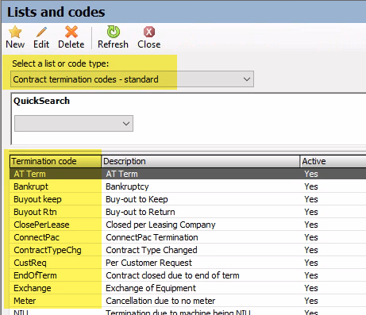
Task: Click the Delete orange X icon
Action: point(71,32)
